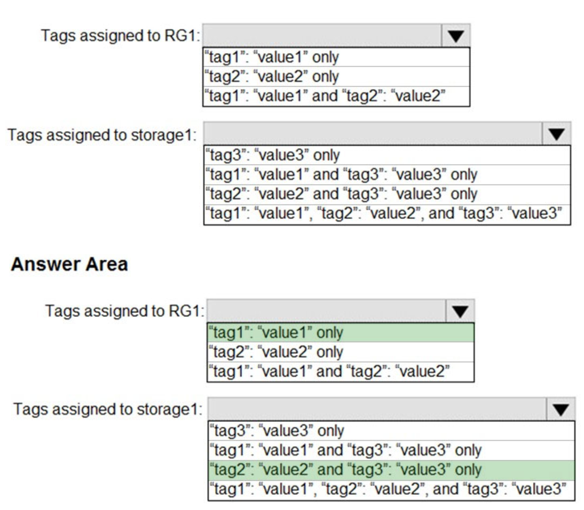
Task: Pick "tag2" and "tag3" only in the first storage1 list
Action: [387, 194]
